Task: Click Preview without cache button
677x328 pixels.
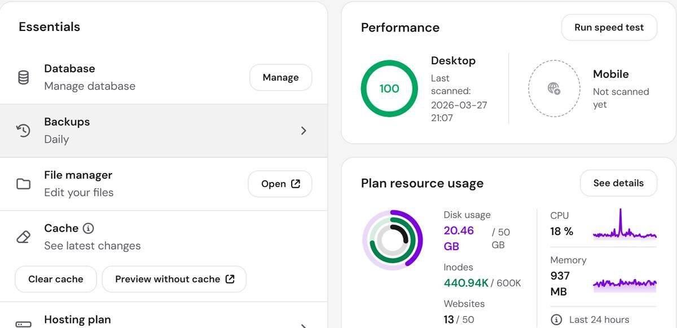Action: (x=174, y=279)
